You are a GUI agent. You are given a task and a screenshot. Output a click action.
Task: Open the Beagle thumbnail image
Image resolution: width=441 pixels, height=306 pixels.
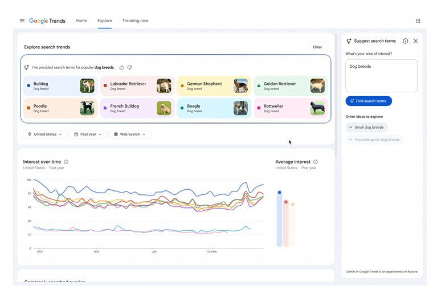click(241, 108)
